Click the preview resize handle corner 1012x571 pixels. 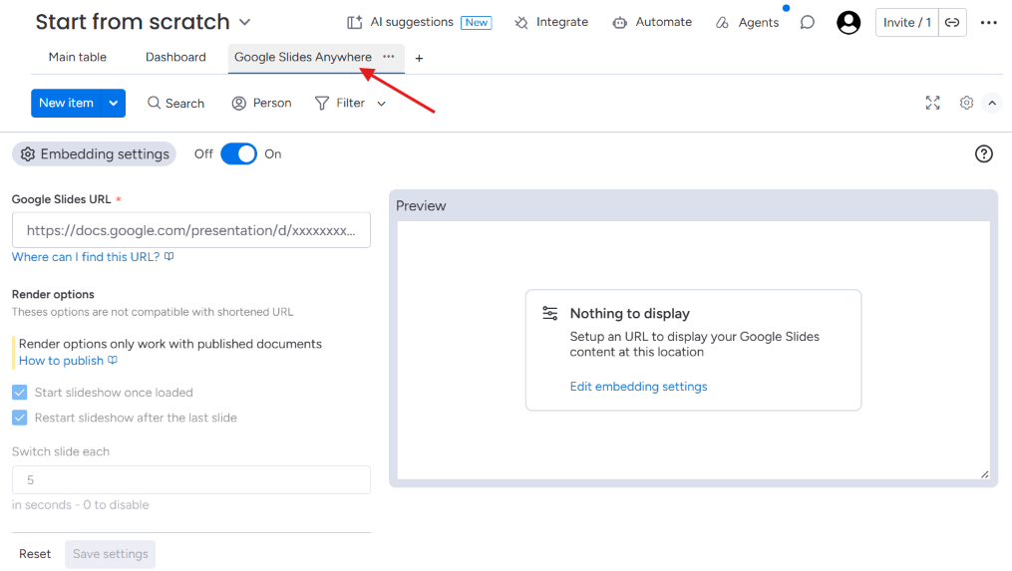click(x=985, y=475)
